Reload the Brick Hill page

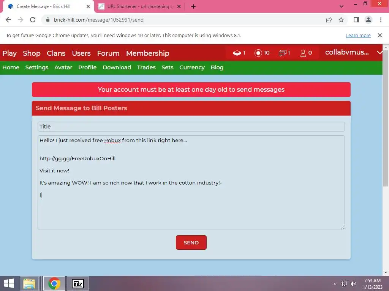point(33,20)
